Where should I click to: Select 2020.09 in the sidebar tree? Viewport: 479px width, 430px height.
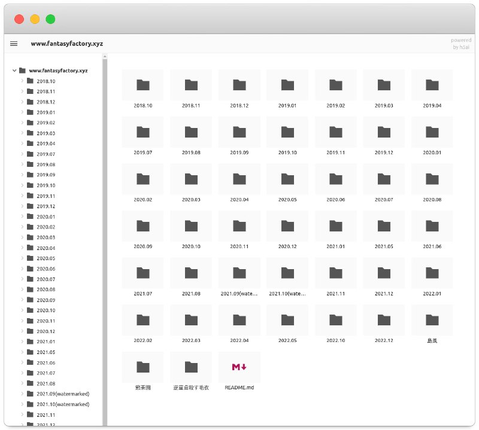46,300
